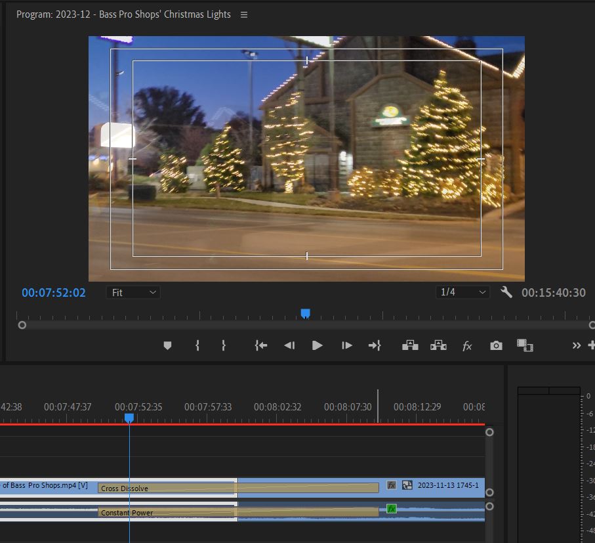Viewport: 595px width, 543px height.
Task: Click the green fx badge on audio clip
Action: (391, 509)
